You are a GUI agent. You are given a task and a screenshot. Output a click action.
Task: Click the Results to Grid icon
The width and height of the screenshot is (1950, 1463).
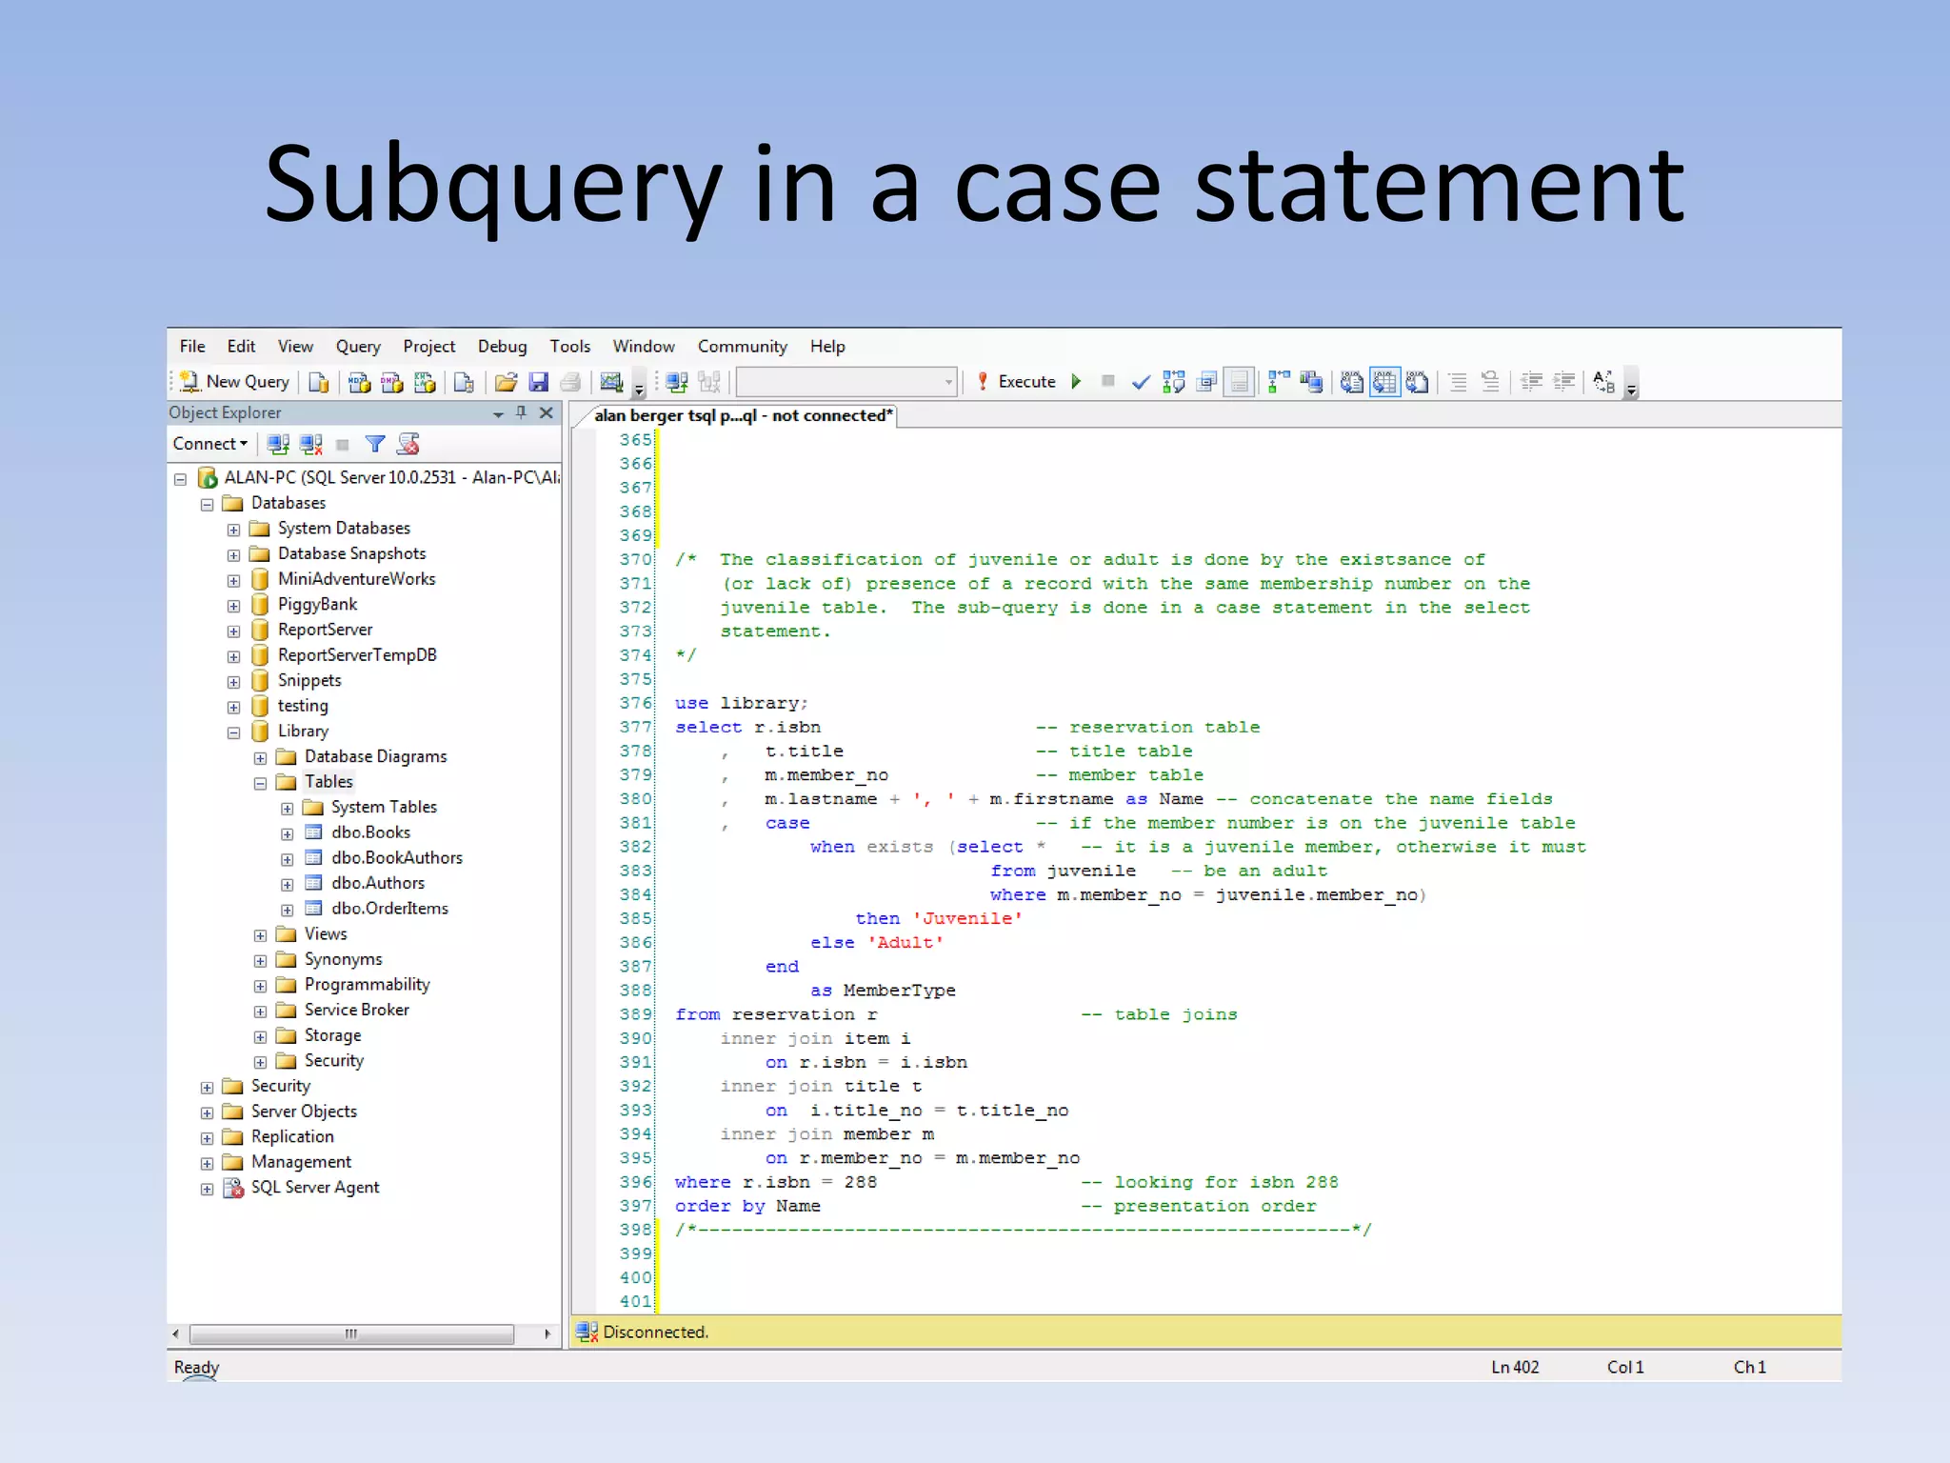tap(1384, 382)
